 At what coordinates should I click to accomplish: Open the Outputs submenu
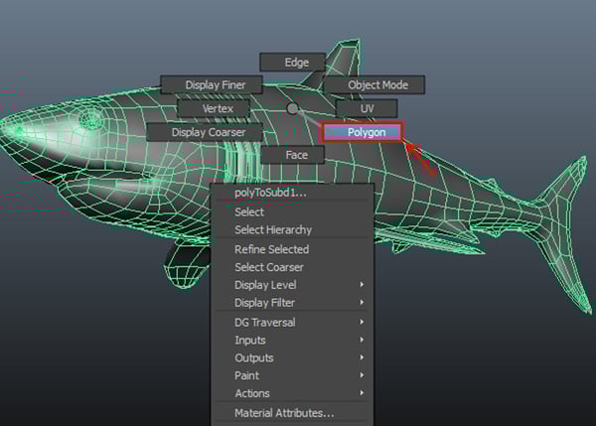point(292,357)
